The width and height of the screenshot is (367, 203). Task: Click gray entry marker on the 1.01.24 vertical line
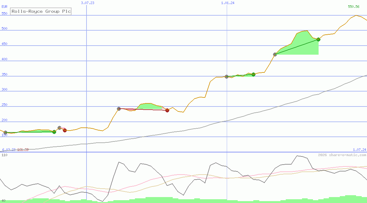(x=227, y=77)
